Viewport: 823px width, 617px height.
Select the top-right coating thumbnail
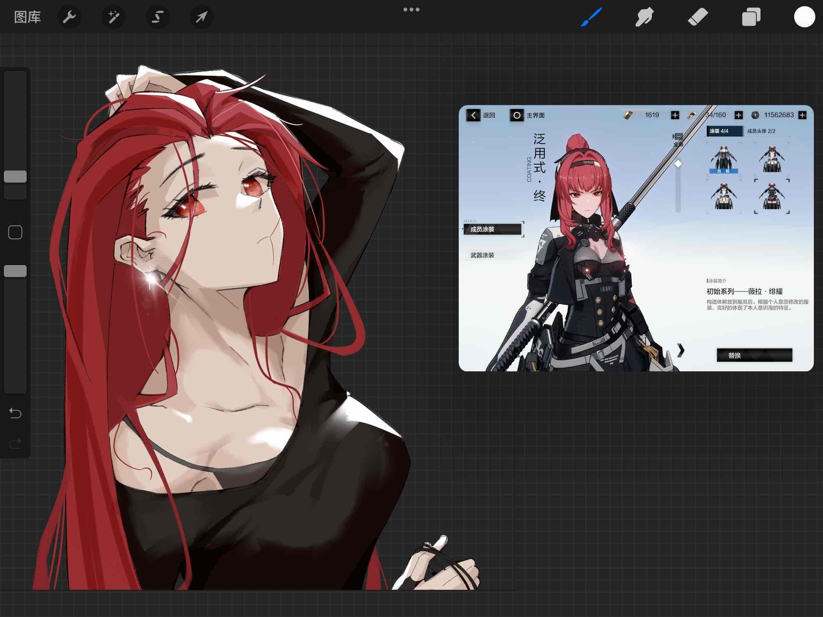coord(772,159)
